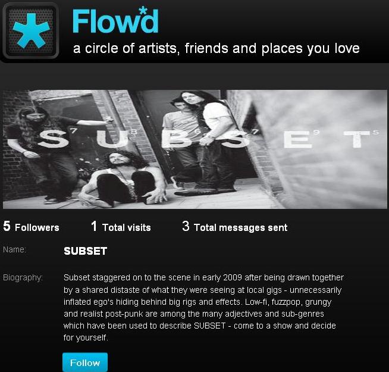Screen dimensions: 389x372
Task: Click the letter E on the banner image
Action: (298, 139)
